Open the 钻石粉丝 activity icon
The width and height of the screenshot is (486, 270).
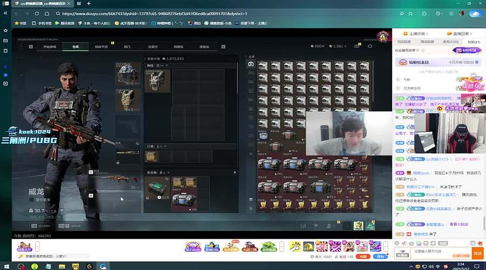pos(193,246)
